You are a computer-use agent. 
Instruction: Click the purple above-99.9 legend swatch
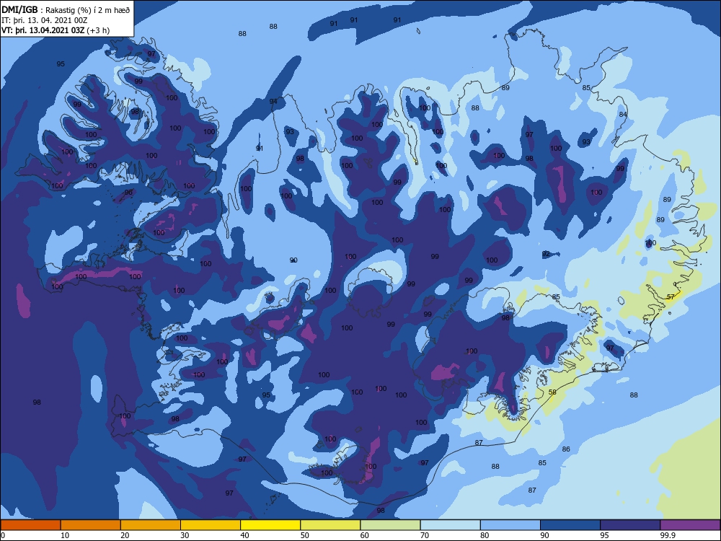690,525
